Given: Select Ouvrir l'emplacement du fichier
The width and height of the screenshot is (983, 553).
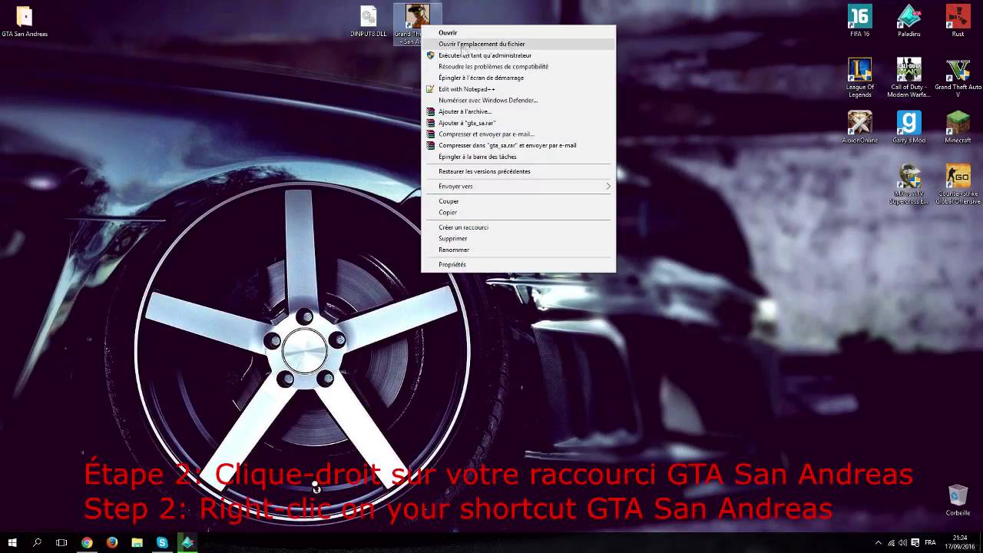Looking at the screenshot, I should point(518,44).
